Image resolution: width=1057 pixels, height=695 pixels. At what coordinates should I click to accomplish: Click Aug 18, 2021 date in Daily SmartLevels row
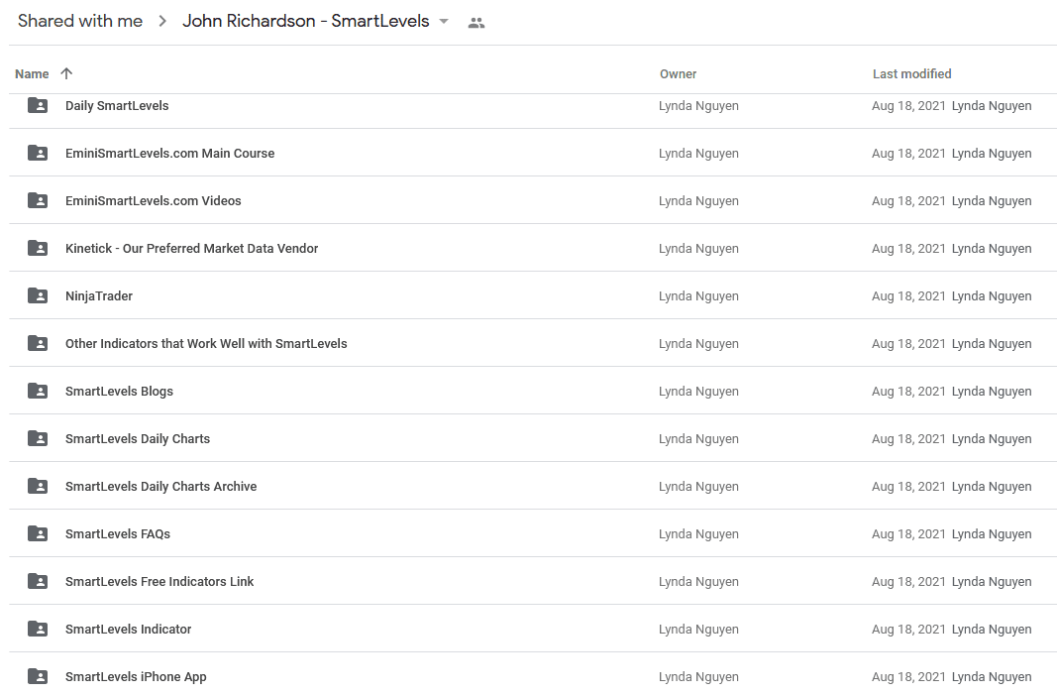[x=908, y=106]
